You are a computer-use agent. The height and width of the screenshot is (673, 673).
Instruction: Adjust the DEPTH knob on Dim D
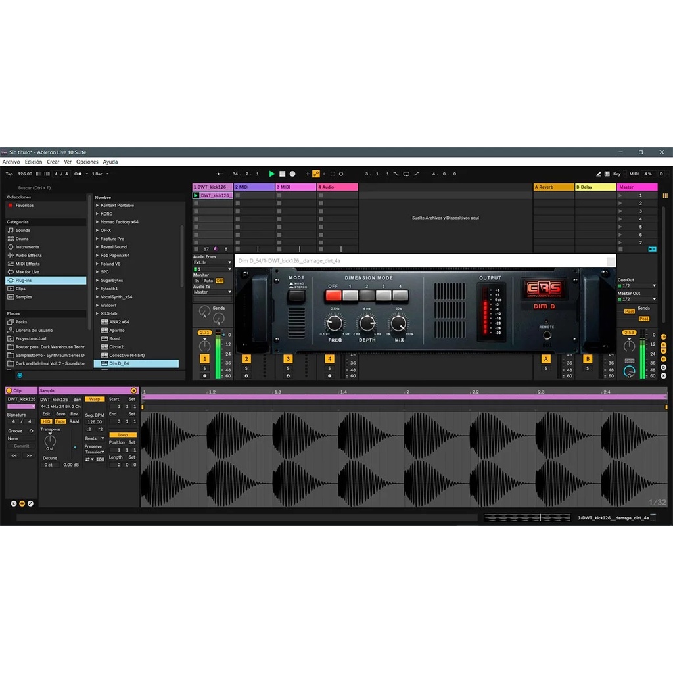[x=367, y=323]
